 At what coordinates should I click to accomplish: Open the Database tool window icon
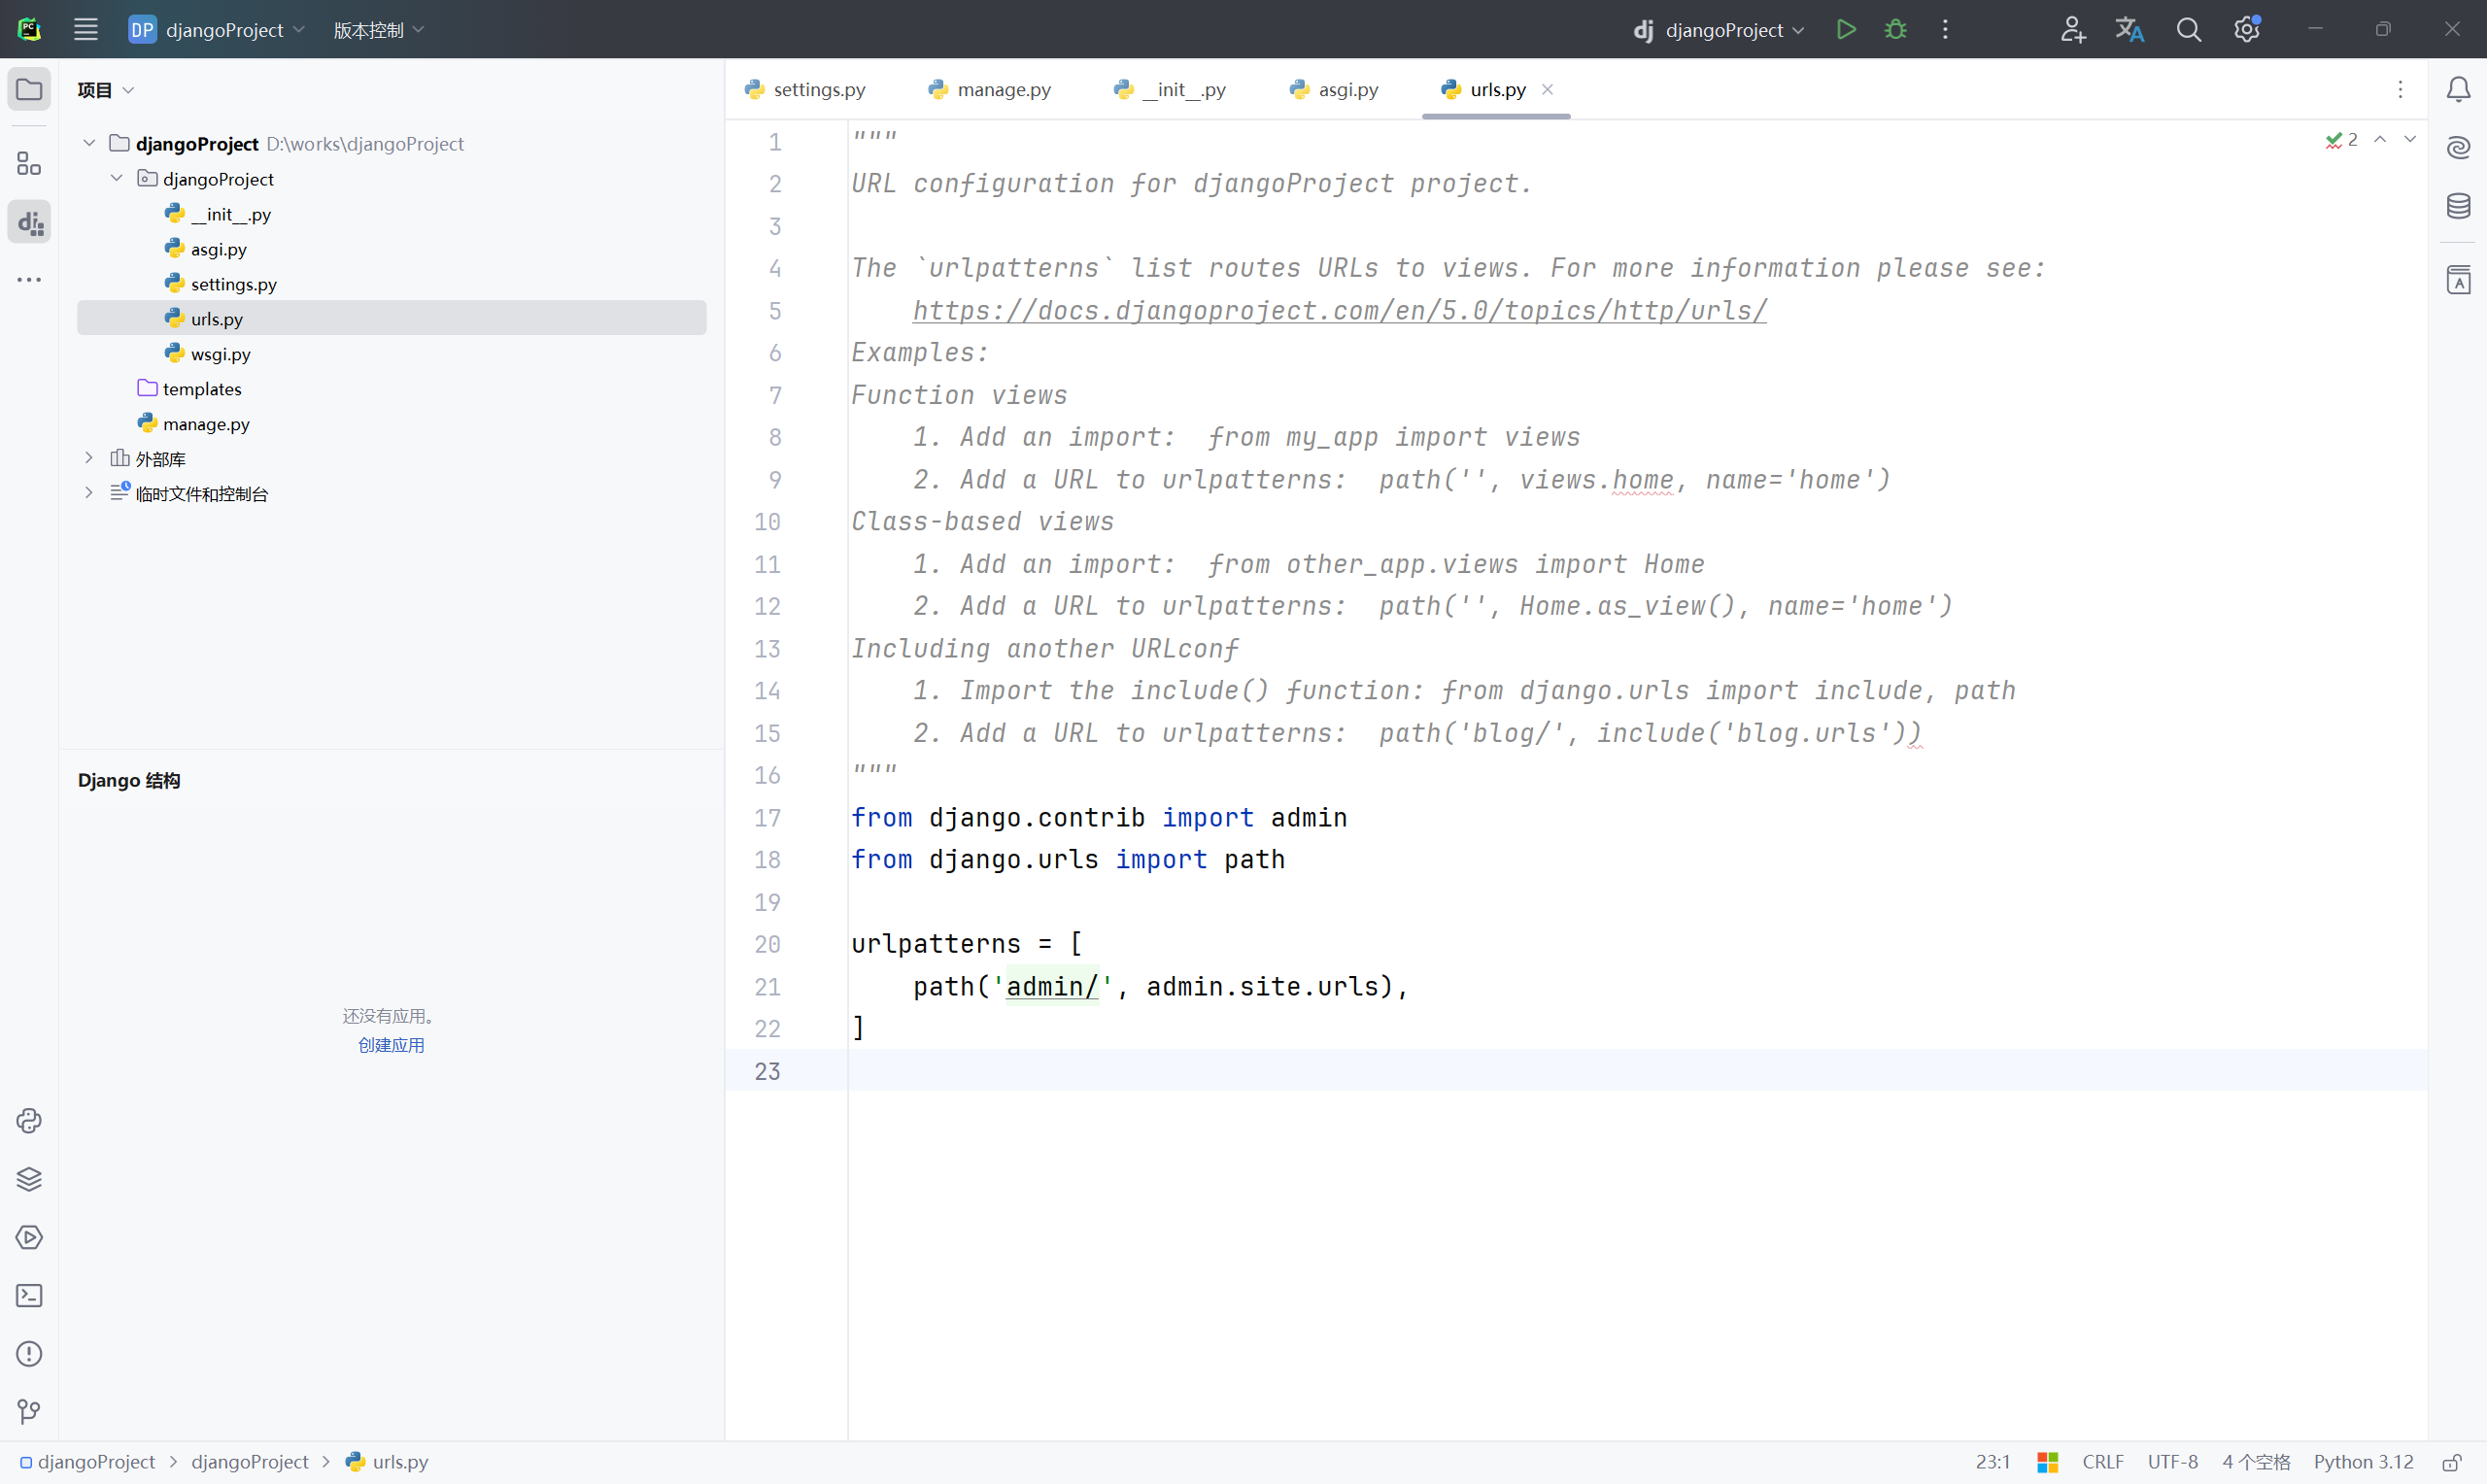[x=2459, y=206]
